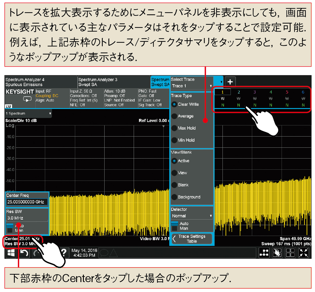The height and width of the screenshot is (292, 315).
Task: Click the triangle warning icon in the status bar
Action: click(113, 253)
